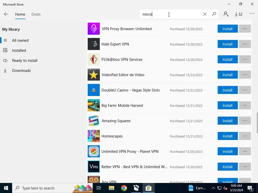Install Better VPN
This screenshot has width=258, height=193.
(x=228, y=167)
